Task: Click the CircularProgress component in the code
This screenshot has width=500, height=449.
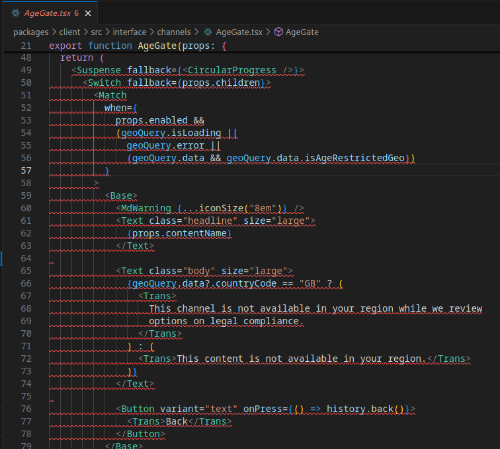Action: [x=231, y=70]
